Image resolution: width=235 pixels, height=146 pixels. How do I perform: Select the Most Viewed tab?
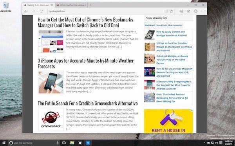point(150,25)
